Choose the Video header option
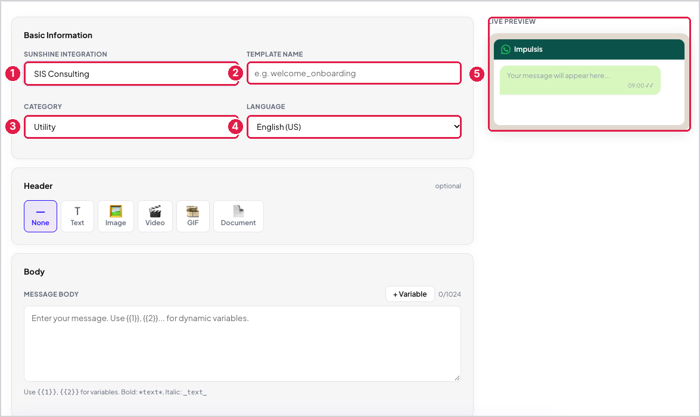 [155, 216]
